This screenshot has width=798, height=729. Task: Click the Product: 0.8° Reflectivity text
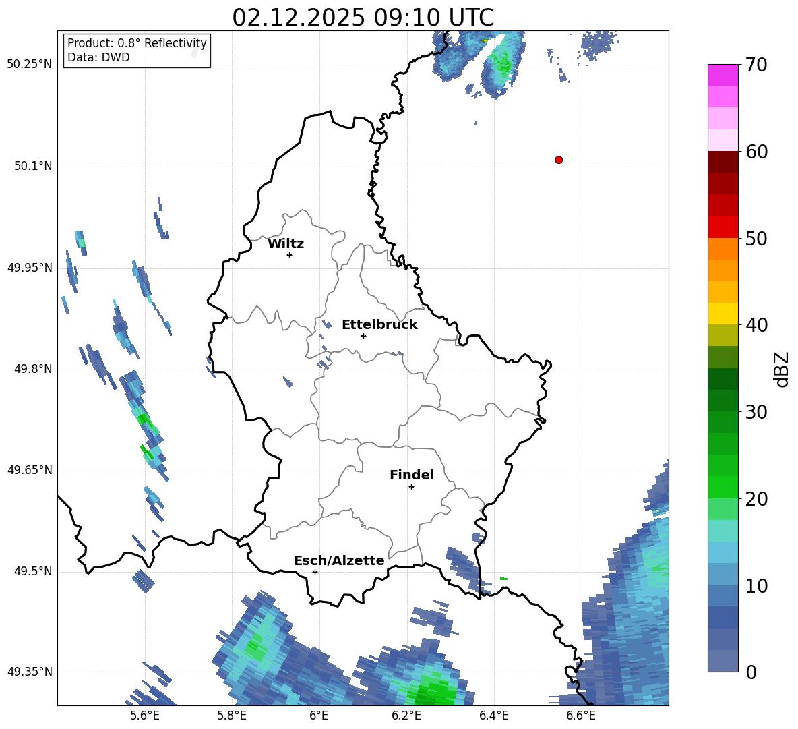[x=137, y=43]
